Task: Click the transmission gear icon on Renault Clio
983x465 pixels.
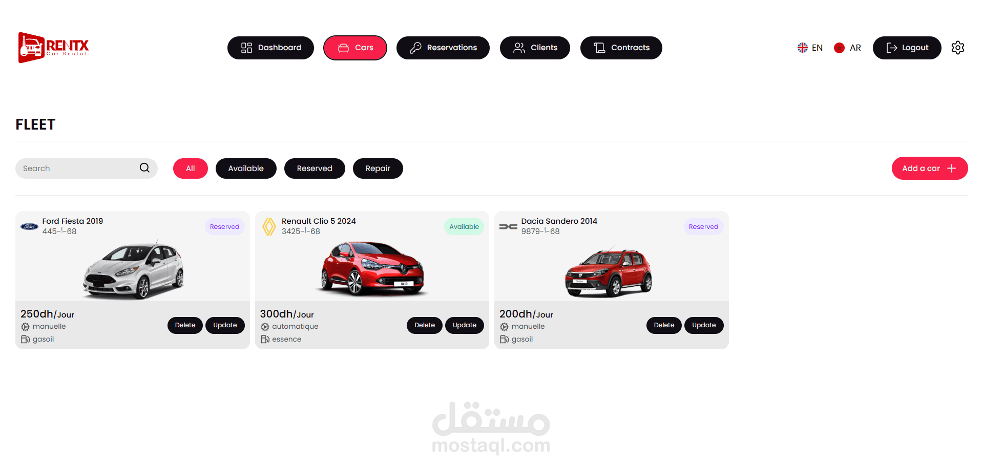Action: click(x=265, y=327)
